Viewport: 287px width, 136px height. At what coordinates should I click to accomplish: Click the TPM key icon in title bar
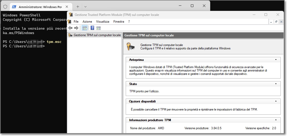71,15
